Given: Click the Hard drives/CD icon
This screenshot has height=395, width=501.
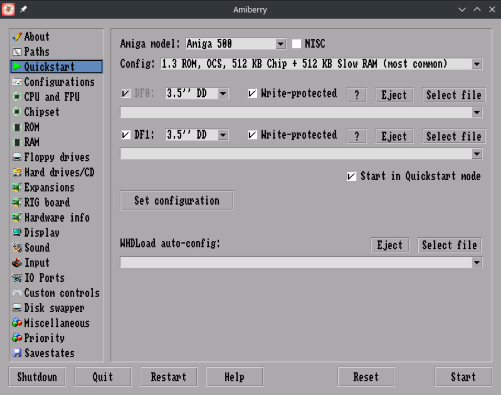Looking at the screenshot, I should 17,172.
